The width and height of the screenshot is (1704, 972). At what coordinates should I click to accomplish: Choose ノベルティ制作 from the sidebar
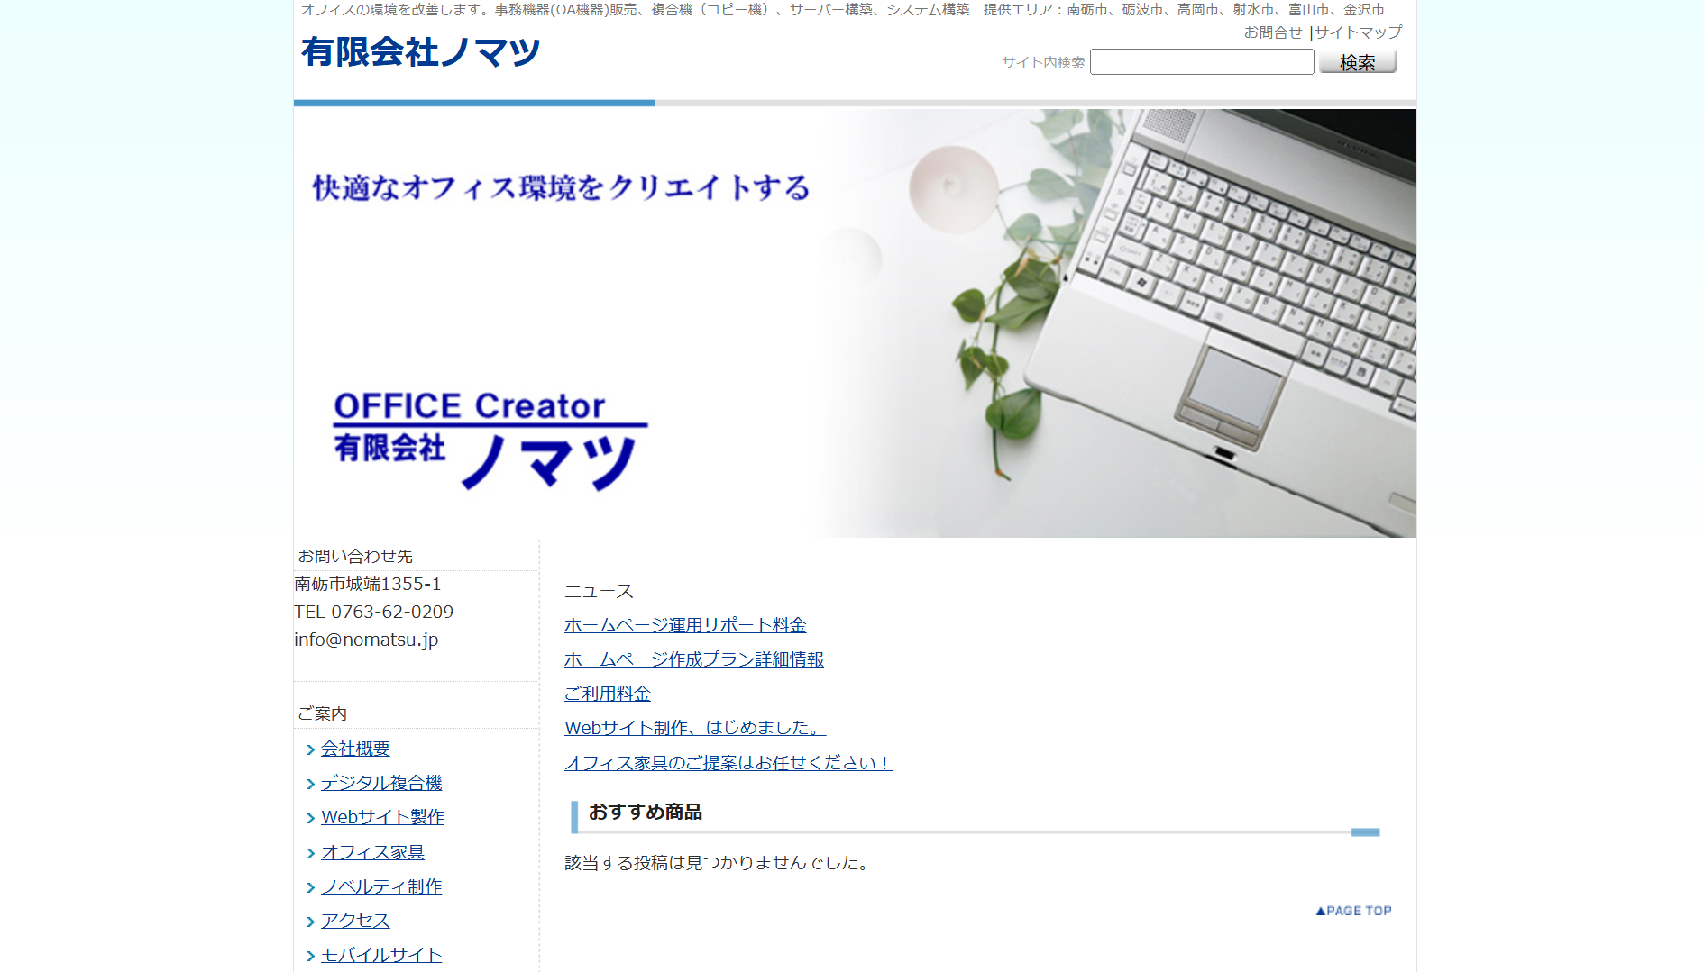tap(381, 886)
